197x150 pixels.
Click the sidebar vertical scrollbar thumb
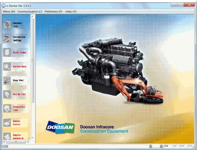click(32, 60)
